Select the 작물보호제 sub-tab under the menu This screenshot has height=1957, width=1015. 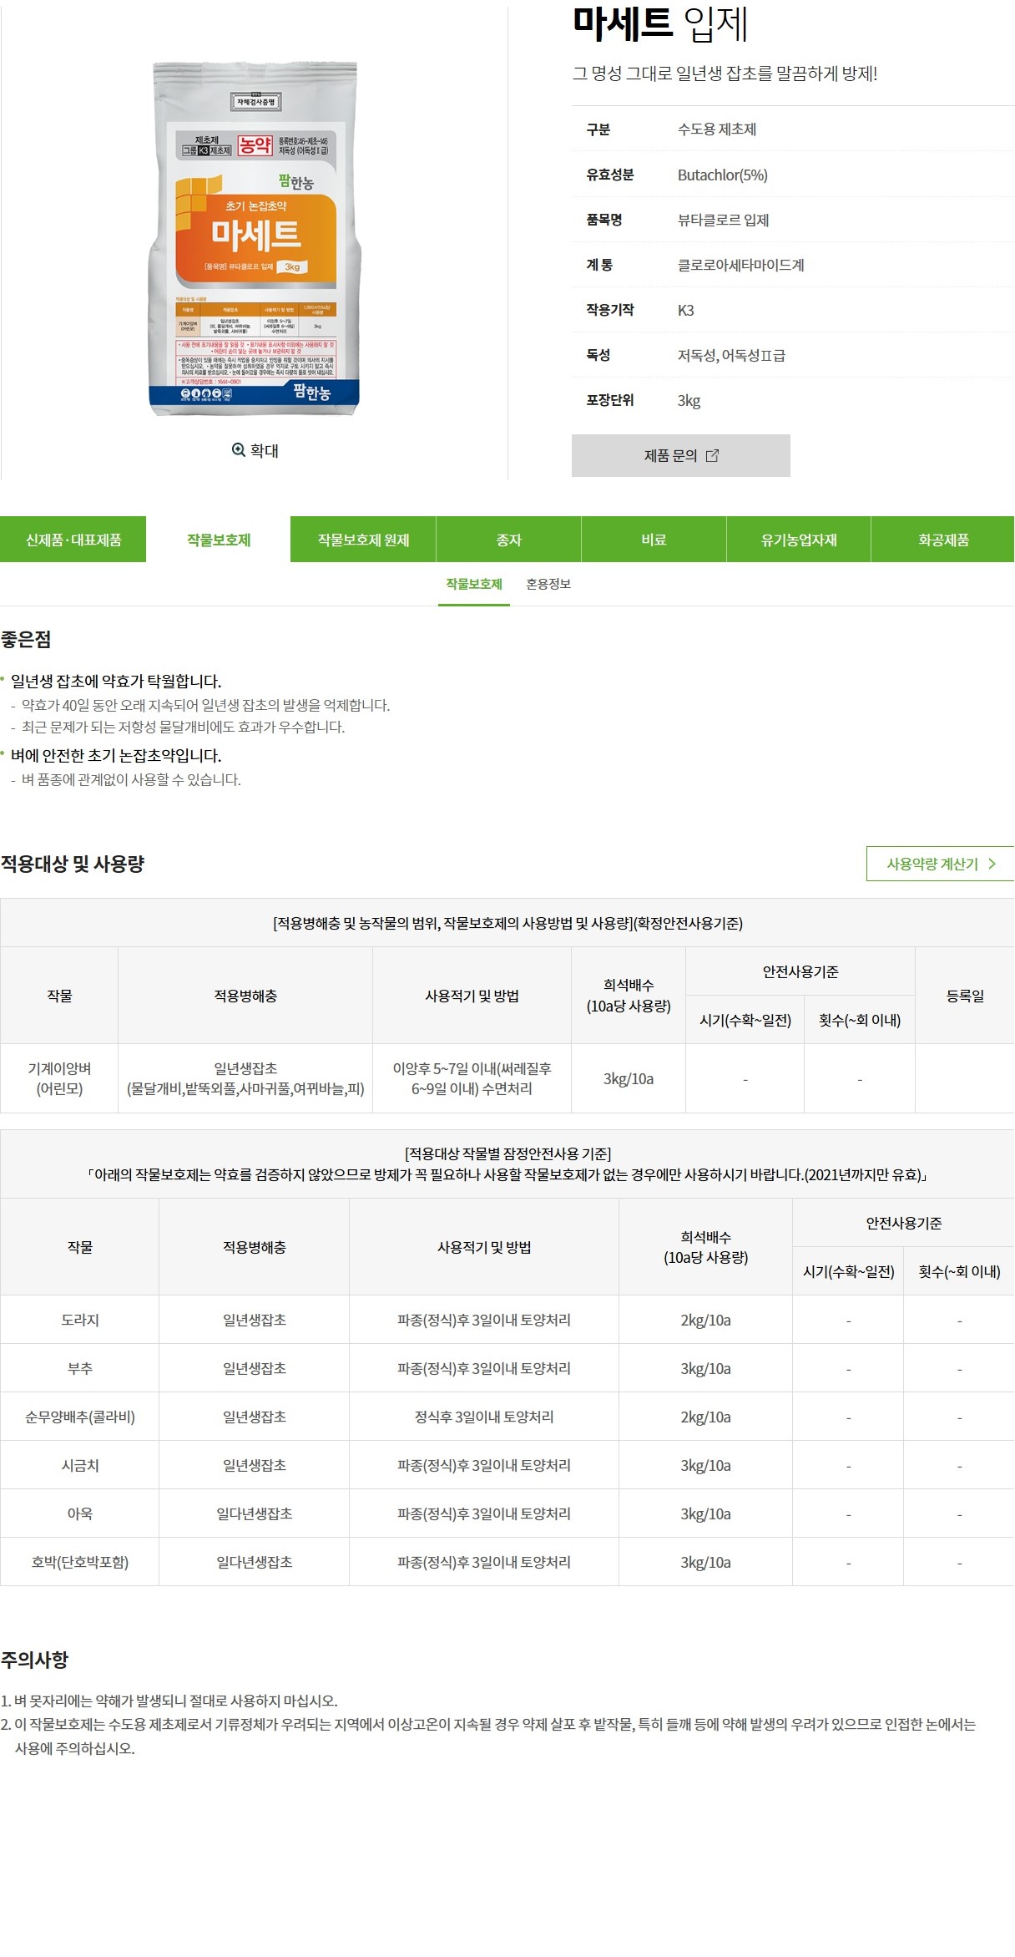coord(474,584)
